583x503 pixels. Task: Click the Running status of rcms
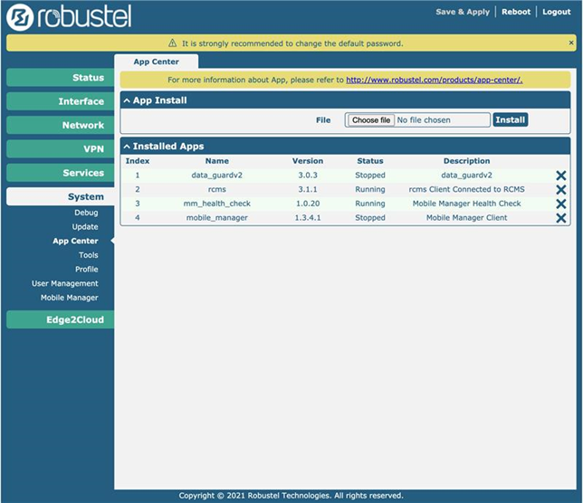click(370, 189)
